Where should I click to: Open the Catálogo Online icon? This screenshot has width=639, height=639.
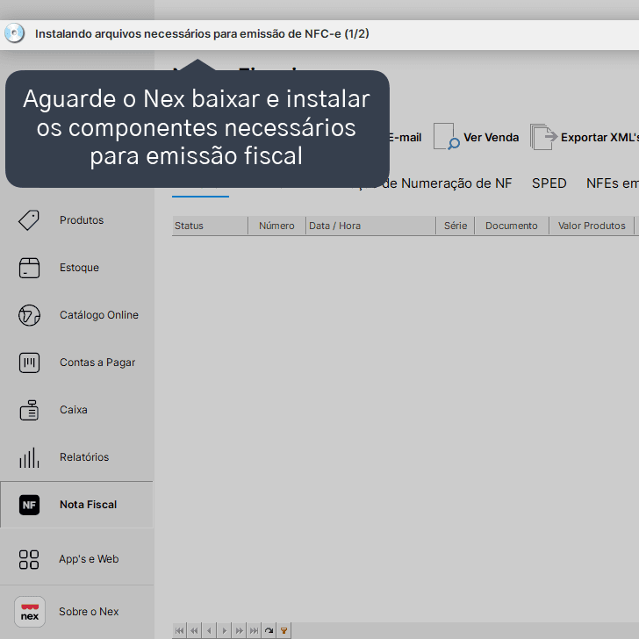pos(29,315)
